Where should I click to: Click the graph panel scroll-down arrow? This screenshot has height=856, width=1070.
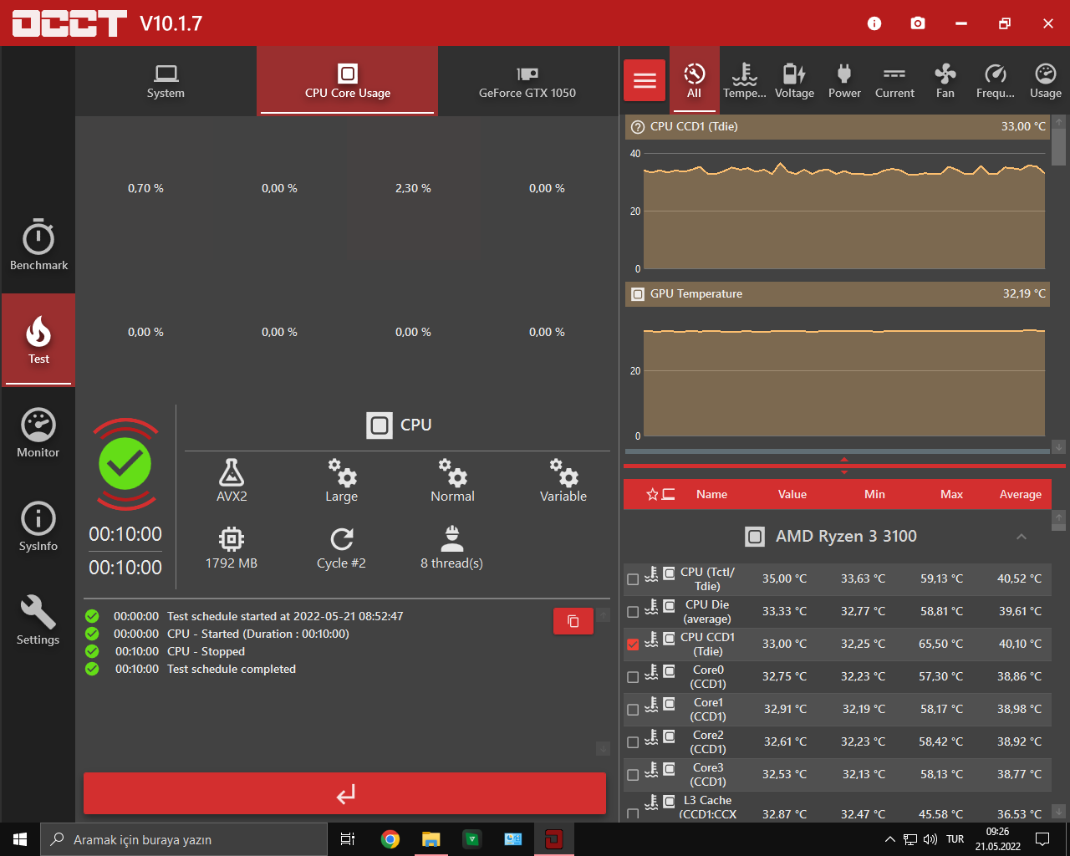(1059, 447)
